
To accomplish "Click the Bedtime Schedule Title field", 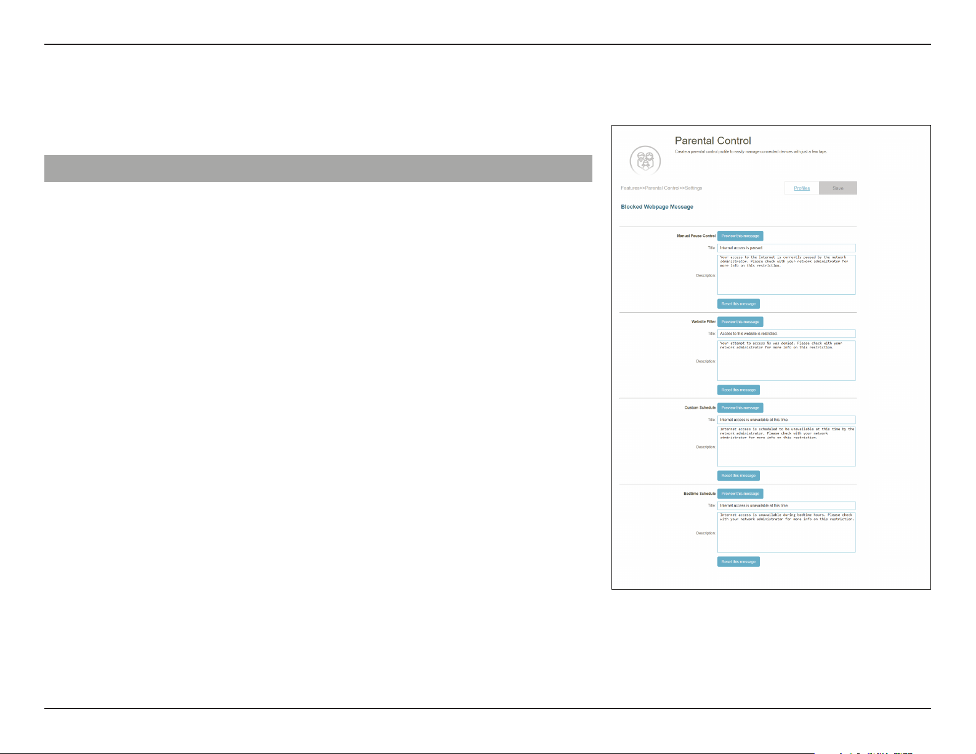I will coord(786,505).
